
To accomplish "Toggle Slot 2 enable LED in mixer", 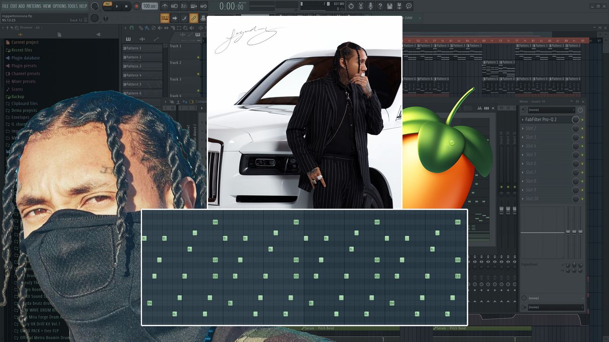I will [582, 128].
